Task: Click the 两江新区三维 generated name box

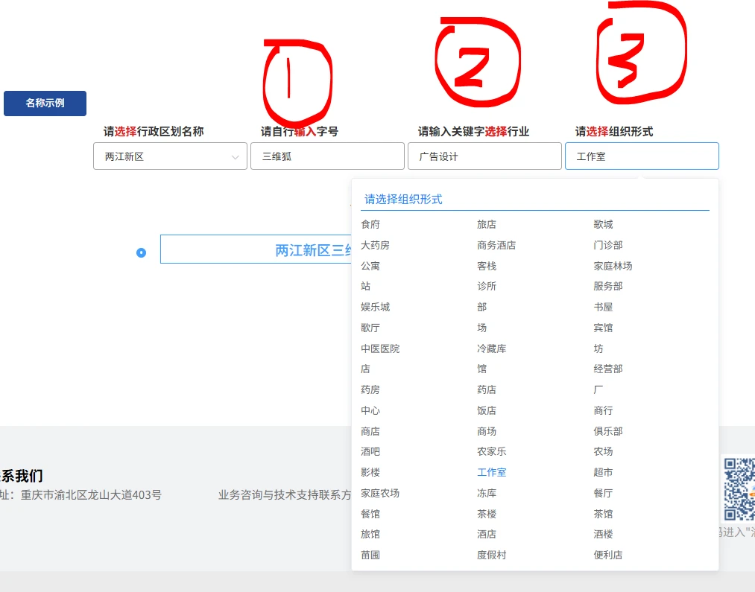Action: point(255,250)
